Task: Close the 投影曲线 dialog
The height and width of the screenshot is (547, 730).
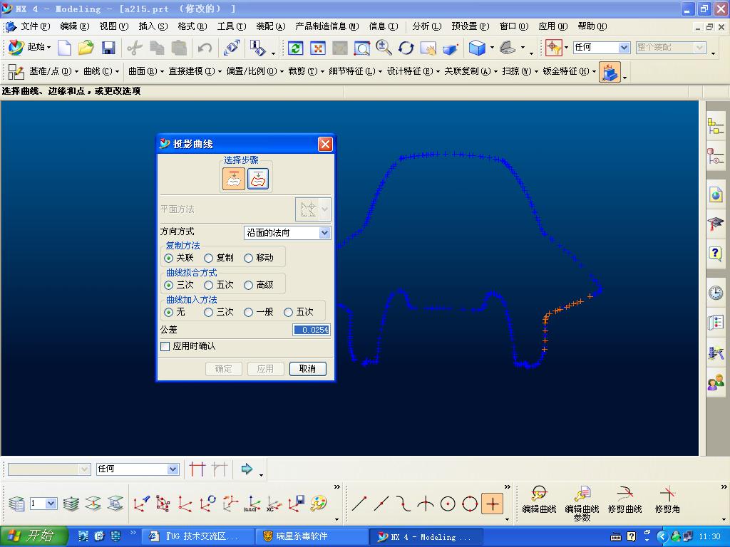Action: [x=325, y=144]
